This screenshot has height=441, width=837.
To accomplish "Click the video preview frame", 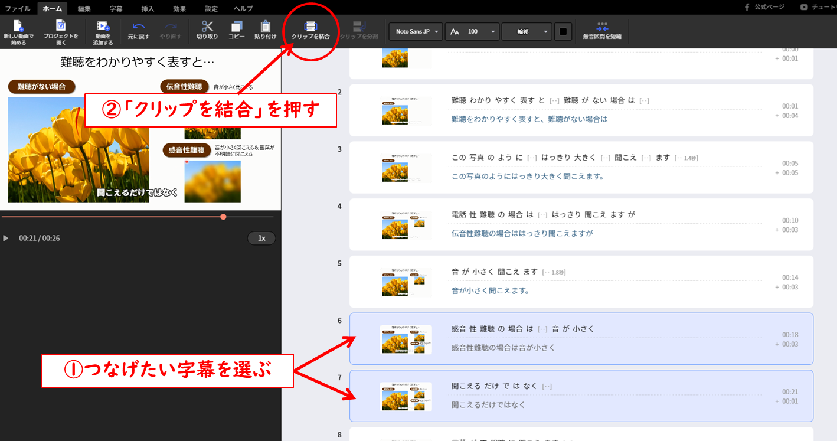I will [140, 129].
